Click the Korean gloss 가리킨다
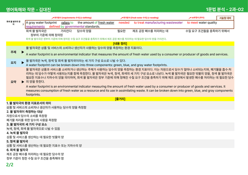 coord(66,31)
